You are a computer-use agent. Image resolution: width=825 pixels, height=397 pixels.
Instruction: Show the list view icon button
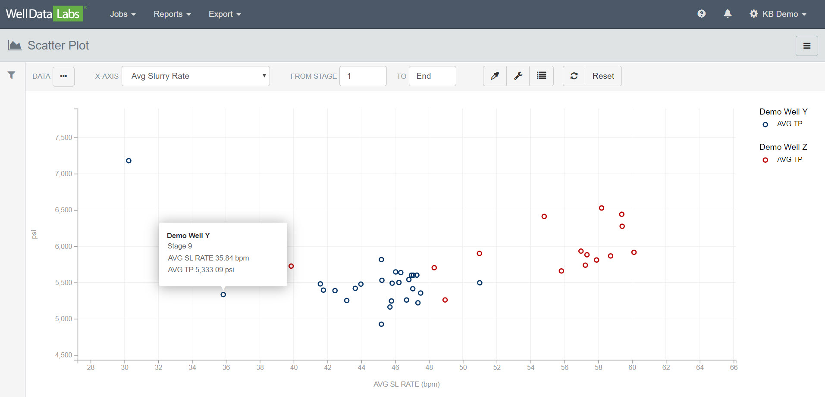(541, 76)
